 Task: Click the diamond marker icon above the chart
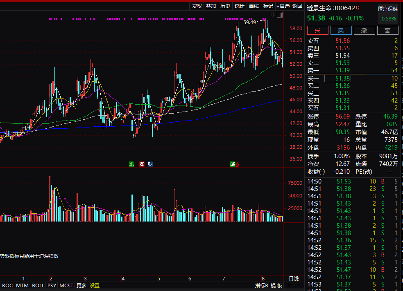tap(272, 15)
